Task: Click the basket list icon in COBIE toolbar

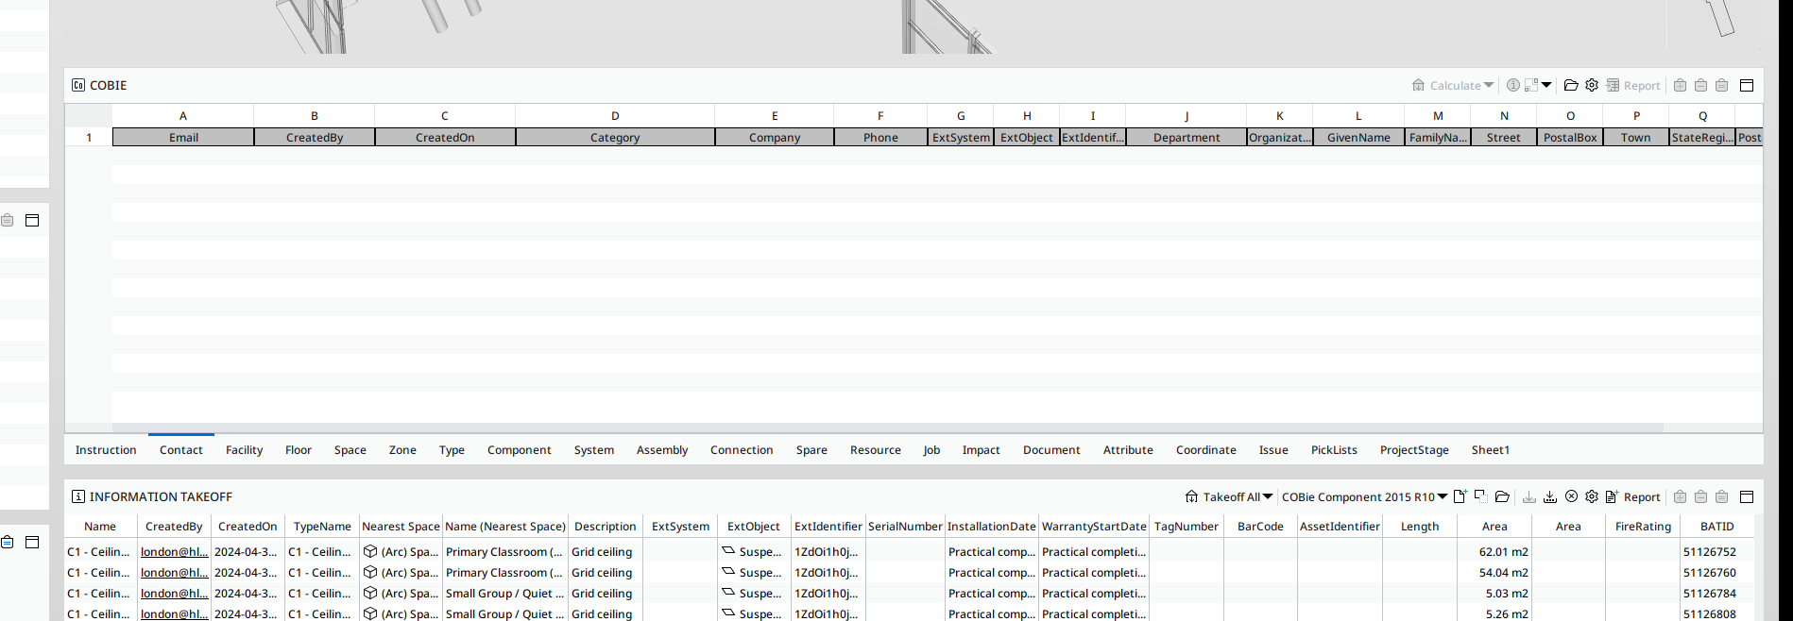Action: (x=1721, y=85)
